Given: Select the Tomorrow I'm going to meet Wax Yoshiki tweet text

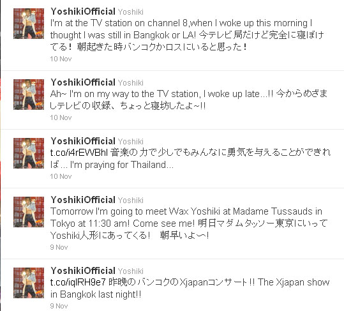Looking at the screenshot, I should click(189, 224).
